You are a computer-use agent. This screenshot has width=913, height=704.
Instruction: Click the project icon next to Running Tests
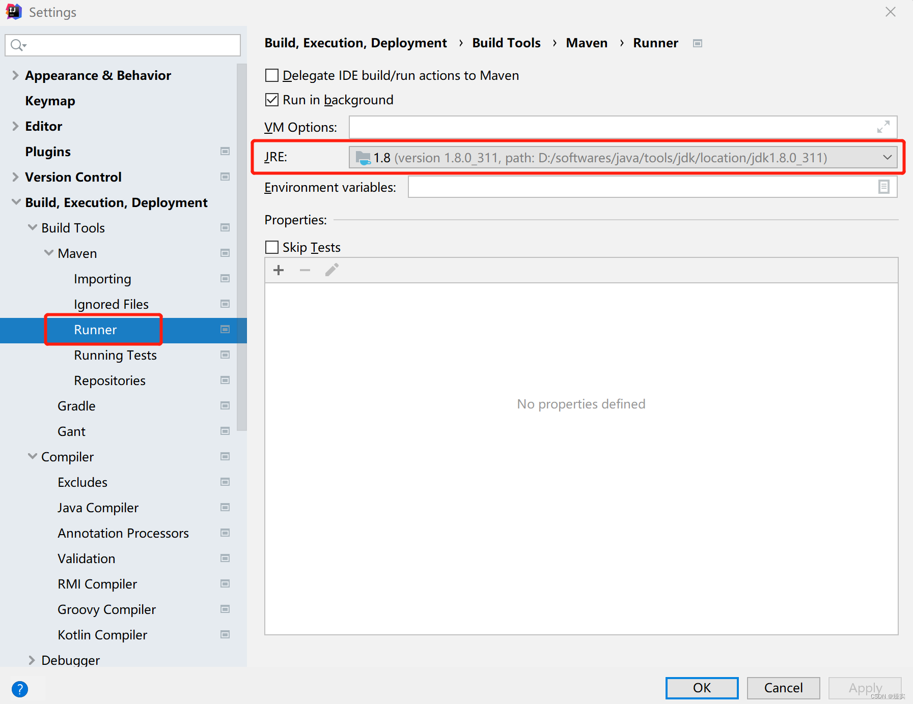(225, 355)
